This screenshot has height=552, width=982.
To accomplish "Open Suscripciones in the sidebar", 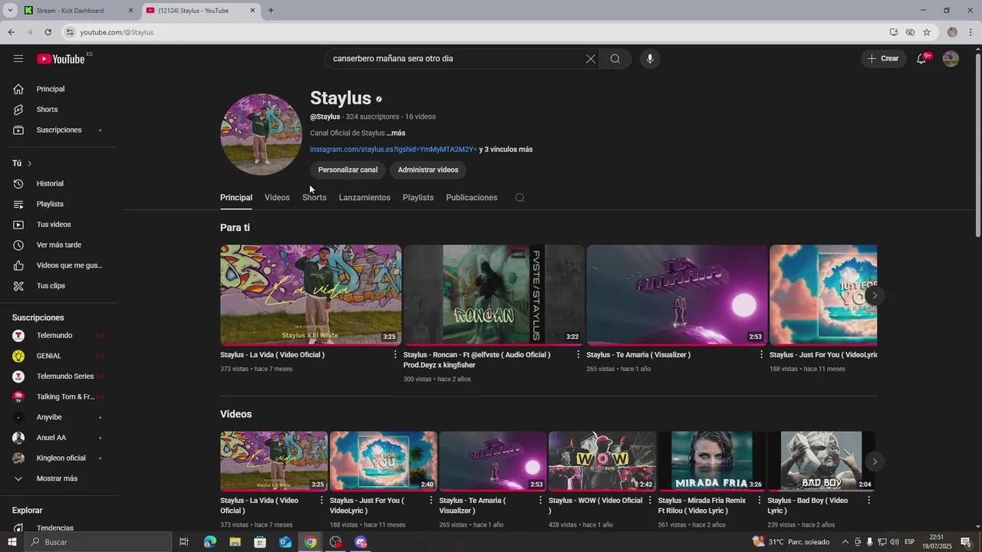I will coord(59,130).
